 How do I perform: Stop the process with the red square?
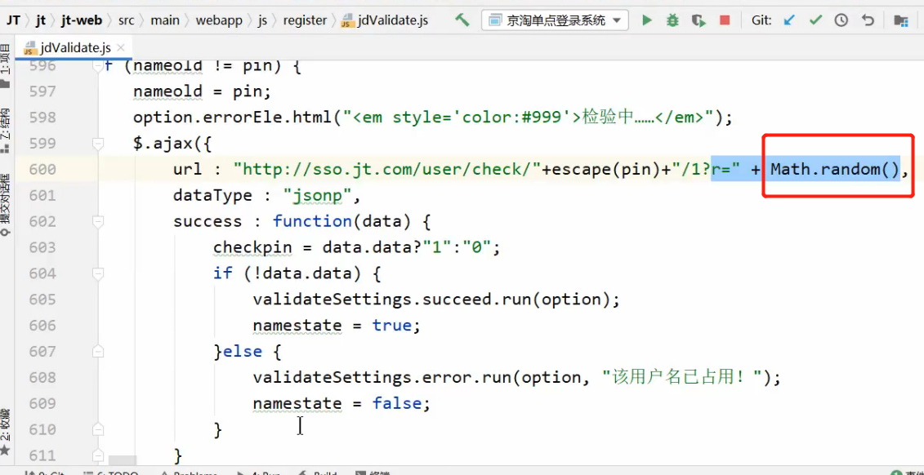click(x=725, y=20)
